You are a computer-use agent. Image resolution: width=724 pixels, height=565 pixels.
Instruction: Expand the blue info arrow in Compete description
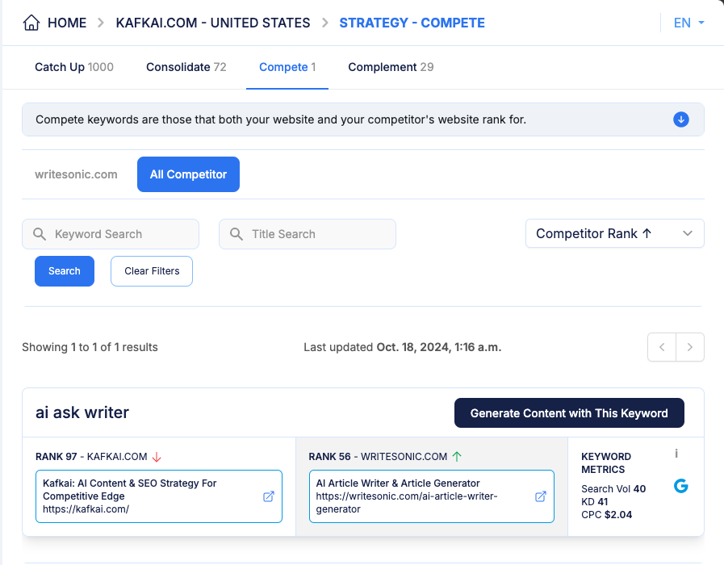click(680, 119)
